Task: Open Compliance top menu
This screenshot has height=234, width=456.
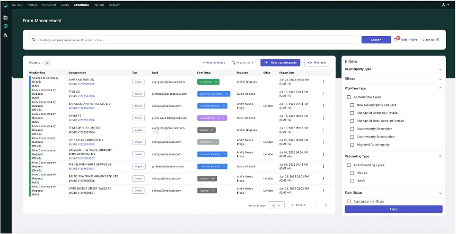Action: [x=81, y=5]
